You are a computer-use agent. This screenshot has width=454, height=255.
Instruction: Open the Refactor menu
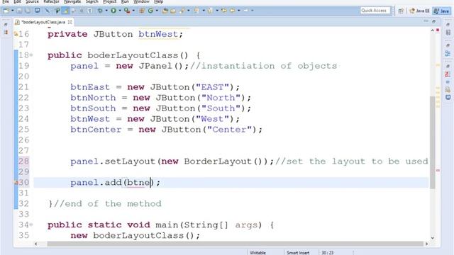click(51, 1)
